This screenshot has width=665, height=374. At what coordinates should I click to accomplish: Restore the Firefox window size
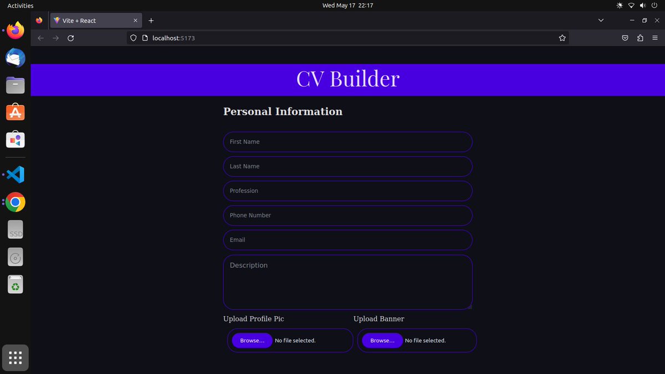644,21
